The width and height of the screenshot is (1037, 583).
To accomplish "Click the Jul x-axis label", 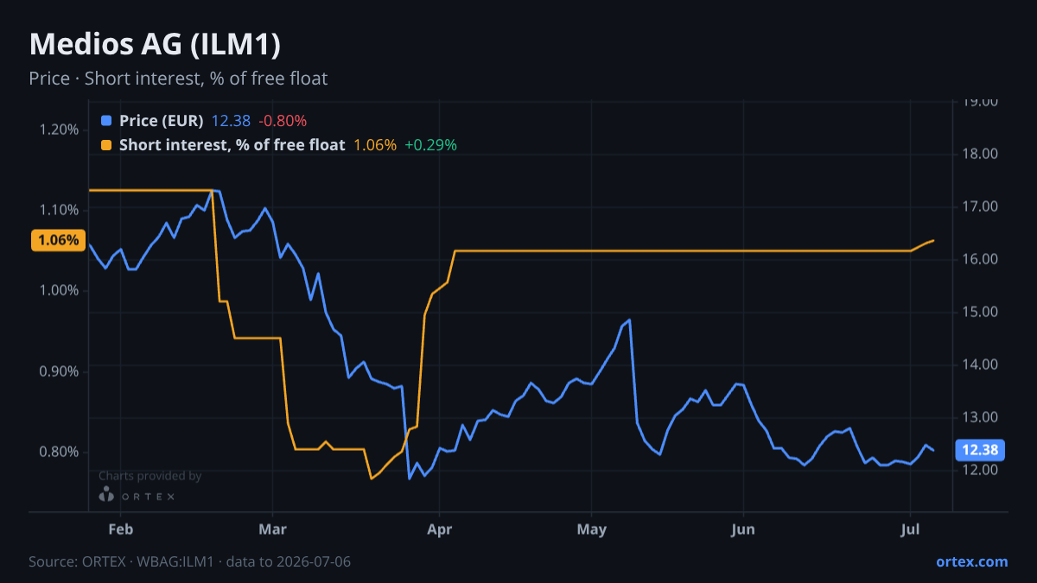I will pyautogui.click(x=910, y=528).
